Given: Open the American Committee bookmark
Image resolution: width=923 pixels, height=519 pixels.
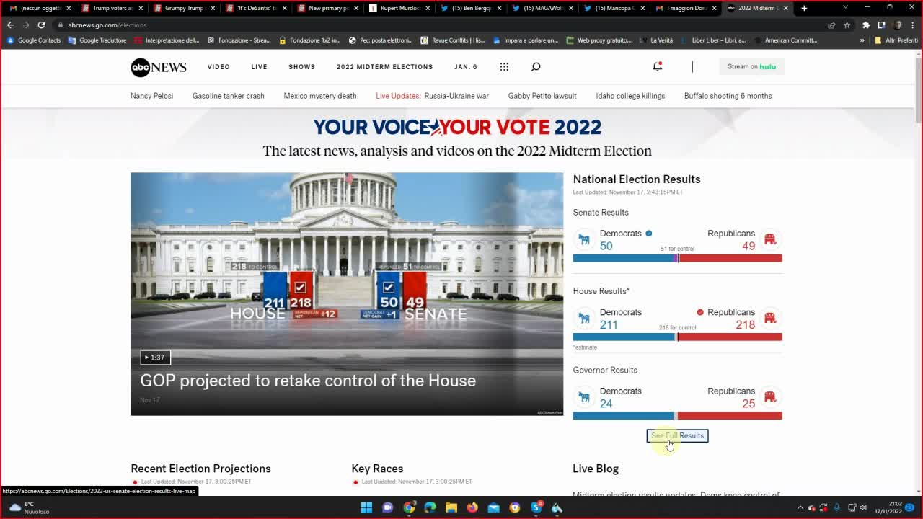Looking at the screenshot, I should tap(785, 40).
